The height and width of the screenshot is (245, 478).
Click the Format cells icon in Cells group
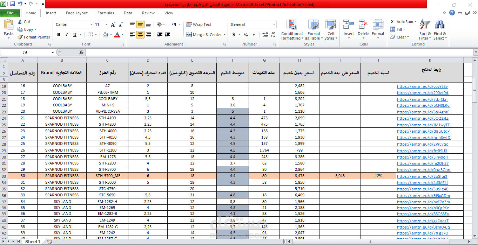378,24
